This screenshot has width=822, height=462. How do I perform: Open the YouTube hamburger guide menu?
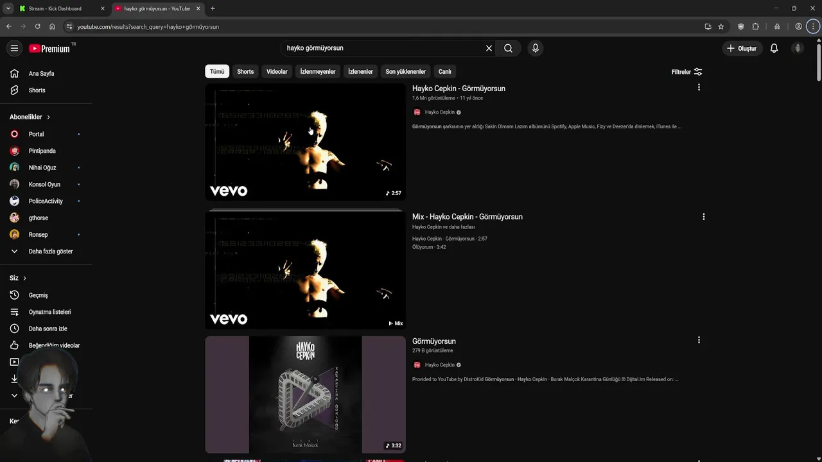14,48
